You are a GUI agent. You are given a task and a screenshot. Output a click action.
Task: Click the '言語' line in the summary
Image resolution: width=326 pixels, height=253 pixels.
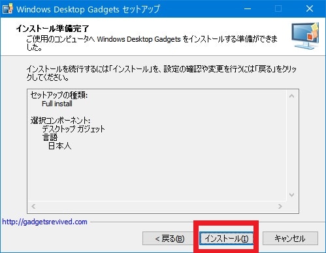pyautogui.click(x=50, y=138)
